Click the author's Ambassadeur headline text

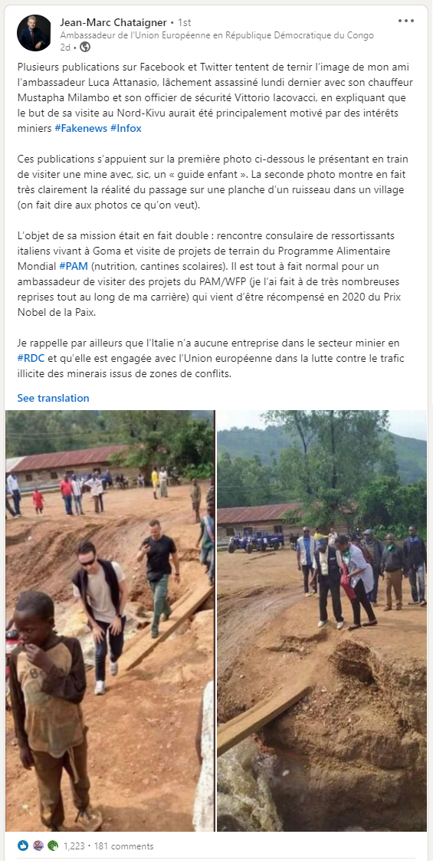point(217,35)
